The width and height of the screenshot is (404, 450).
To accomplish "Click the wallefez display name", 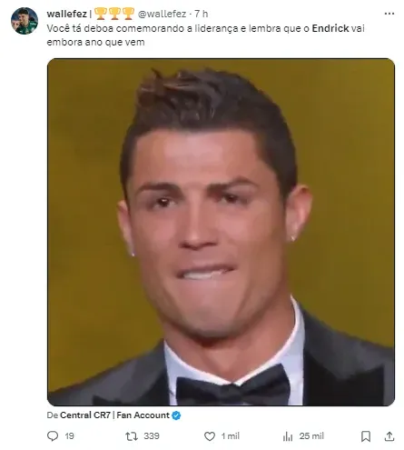I will pos(66,14).
